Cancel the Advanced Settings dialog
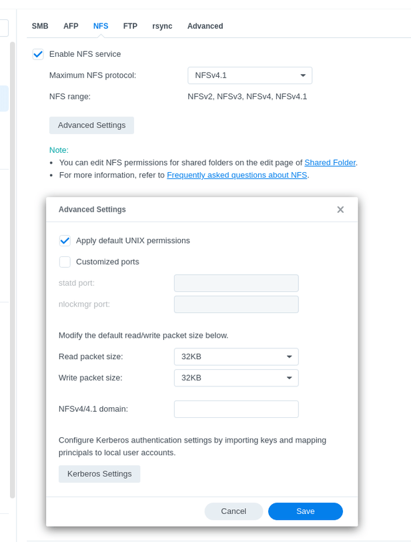 pos(234,511)
